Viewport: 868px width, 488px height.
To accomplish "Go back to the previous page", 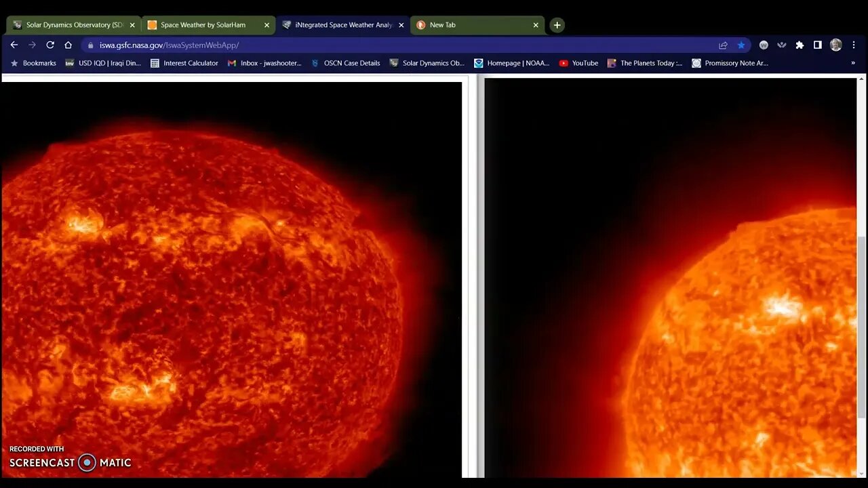I will [14, 45].
